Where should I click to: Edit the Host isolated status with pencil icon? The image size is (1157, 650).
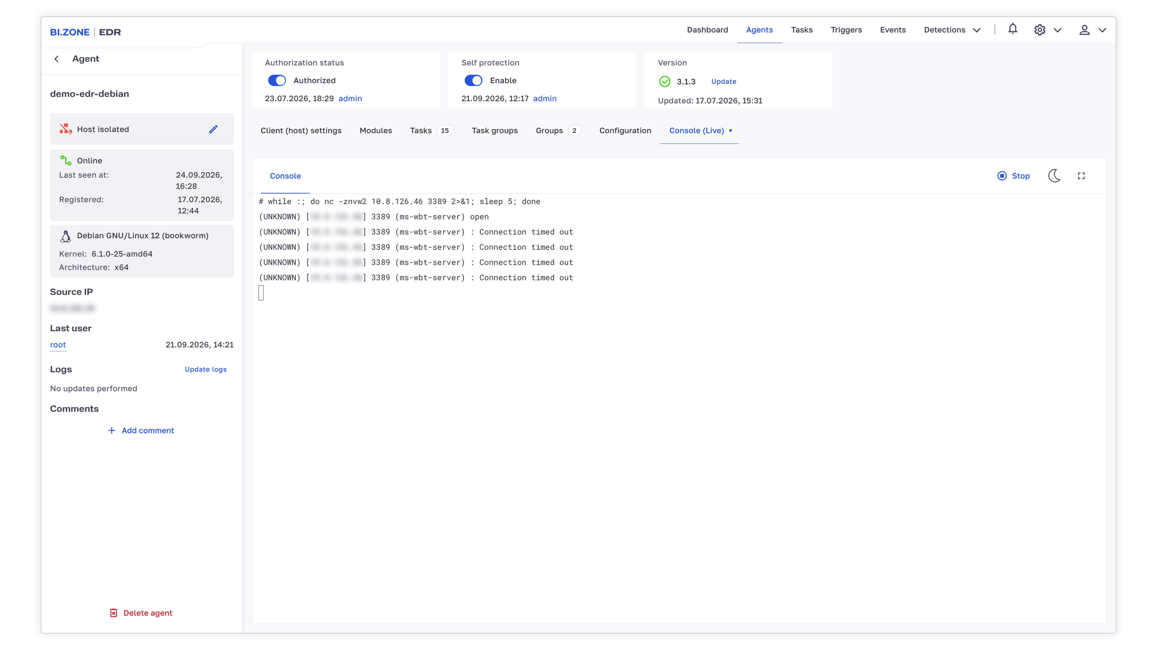click(x=213, y=129)
